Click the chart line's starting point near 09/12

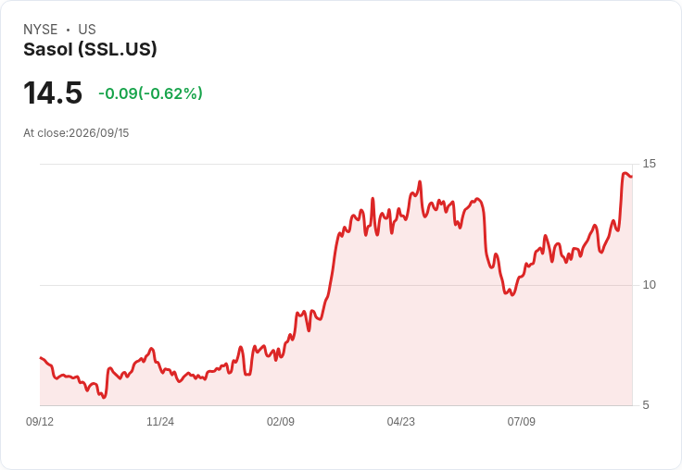pos(41,357)
